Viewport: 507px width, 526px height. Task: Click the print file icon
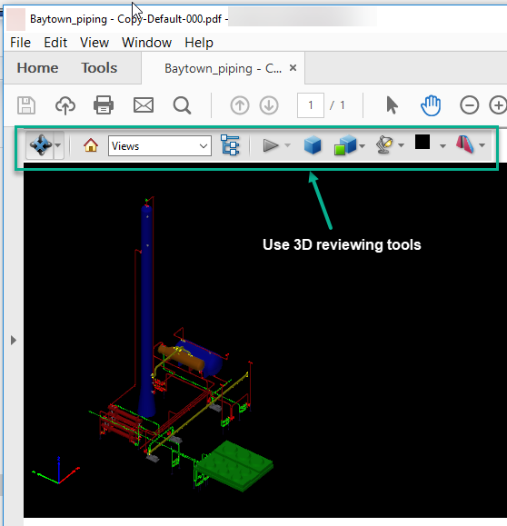(104, 105)
